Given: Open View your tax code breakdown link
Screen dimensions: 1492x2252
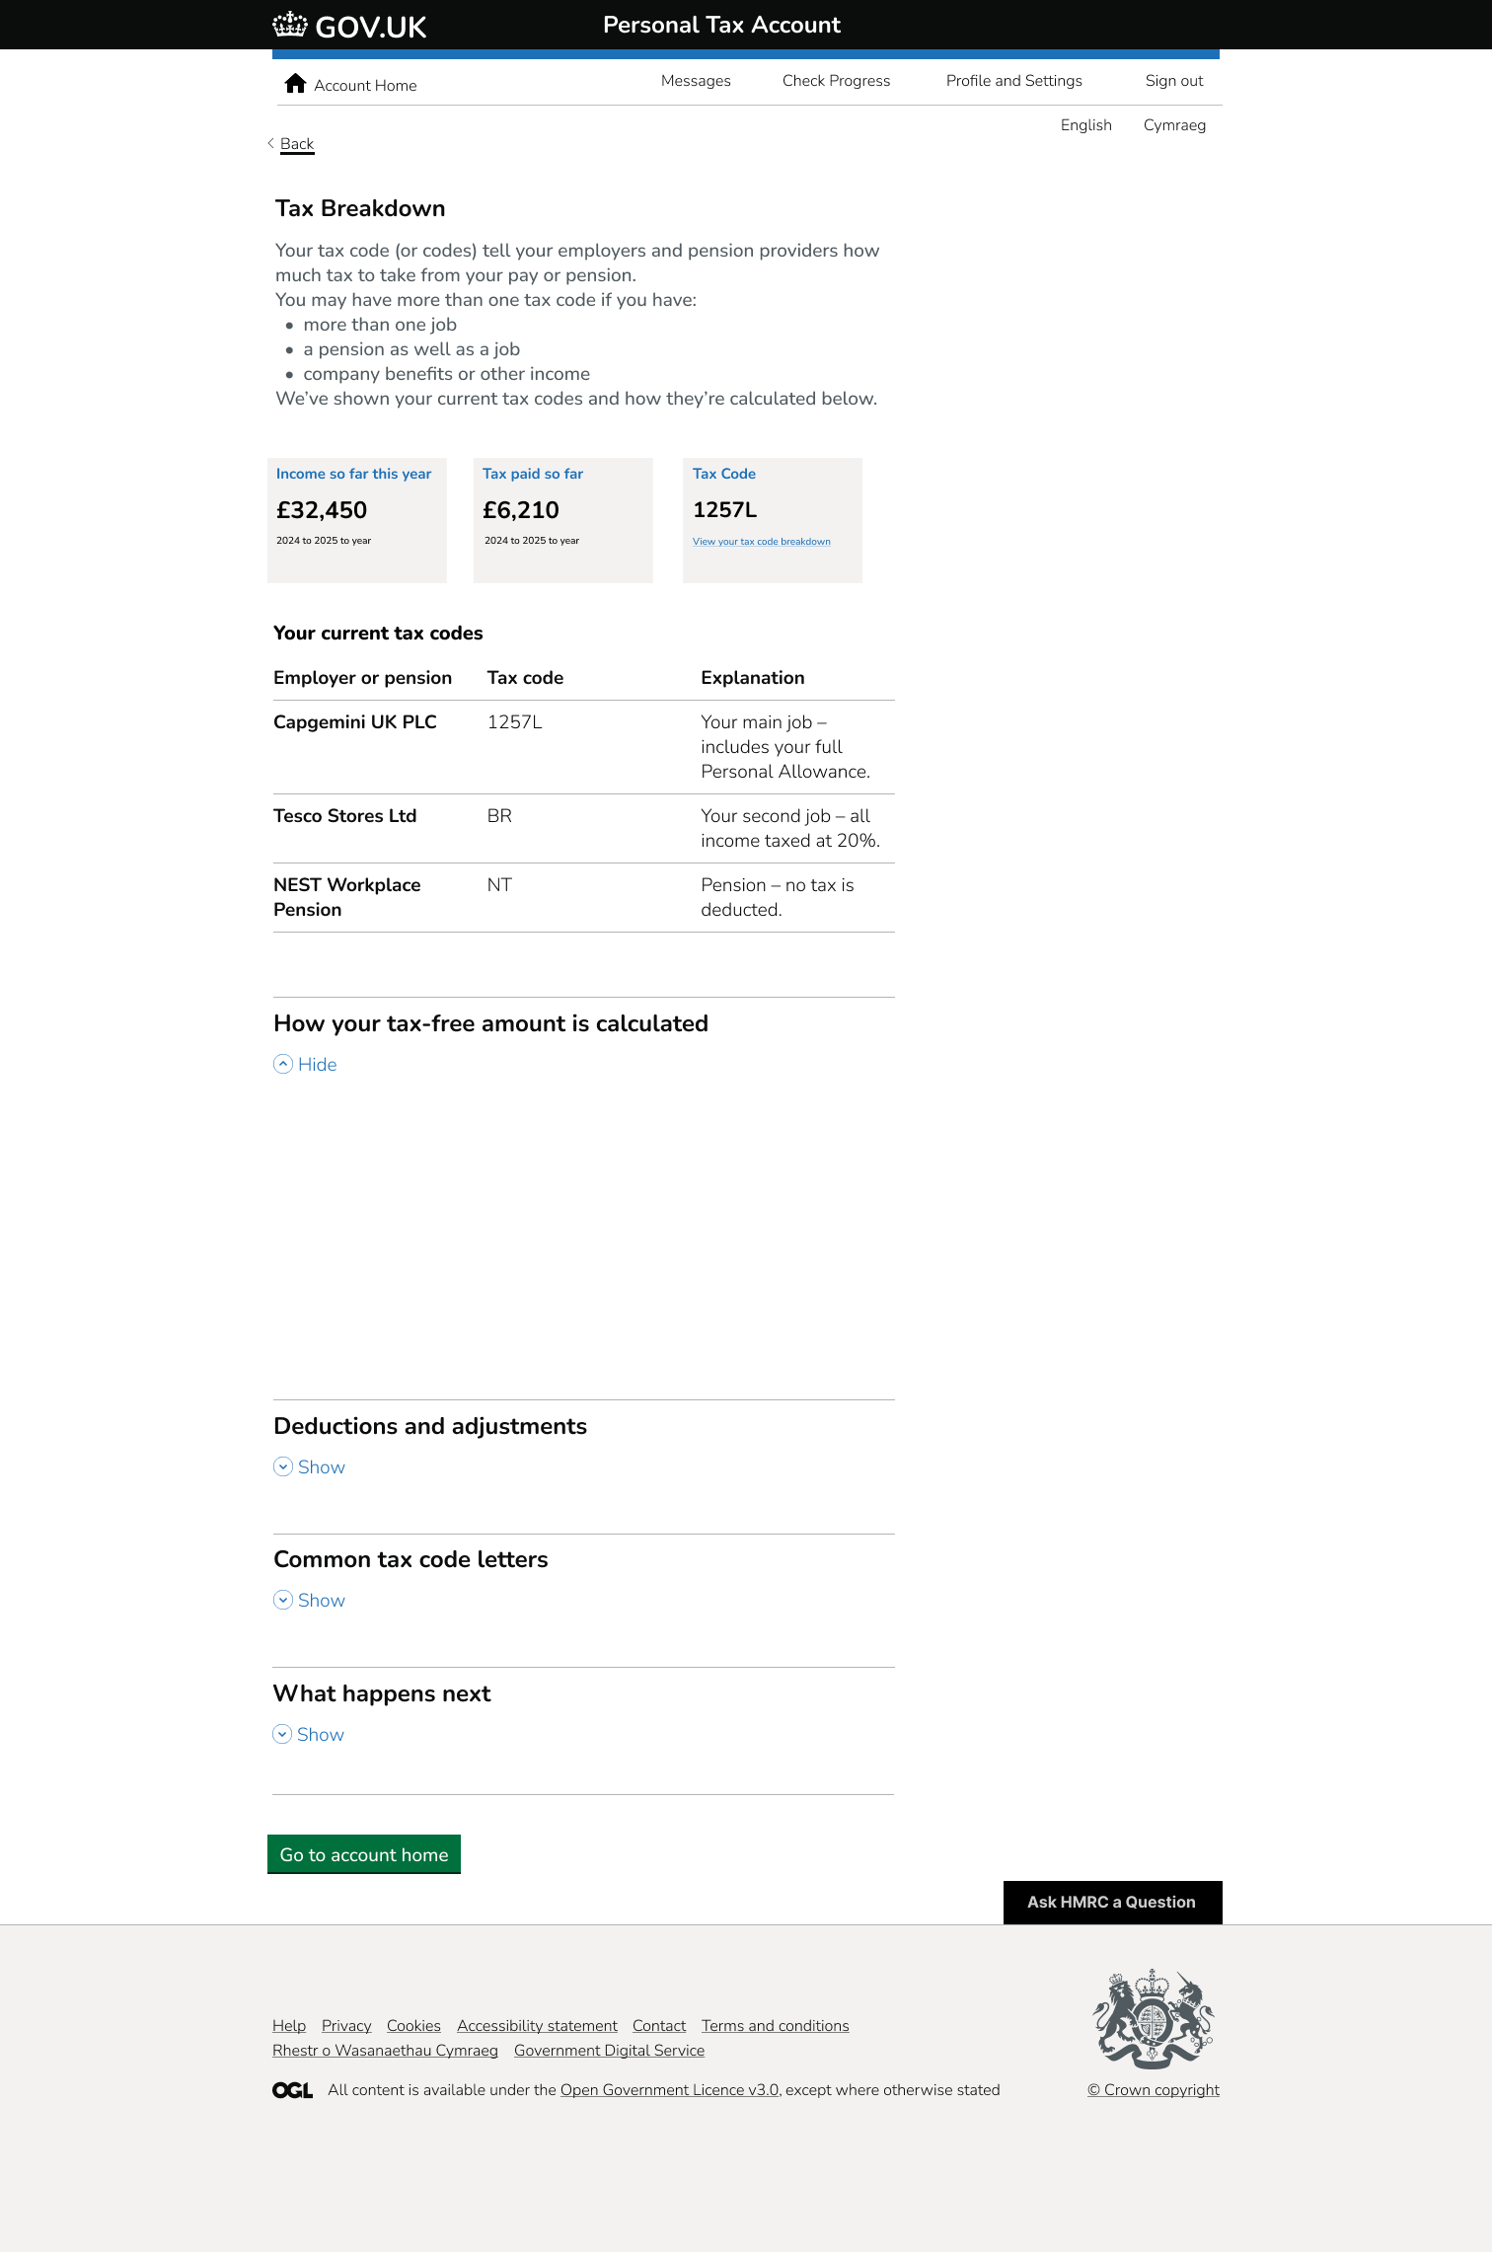Looking at the screenshot, I should tap(761, 542).
